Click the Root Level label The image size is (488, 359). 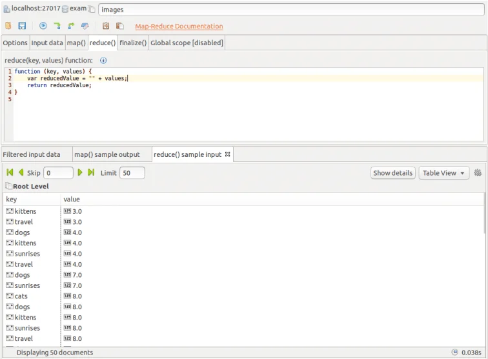31,186
